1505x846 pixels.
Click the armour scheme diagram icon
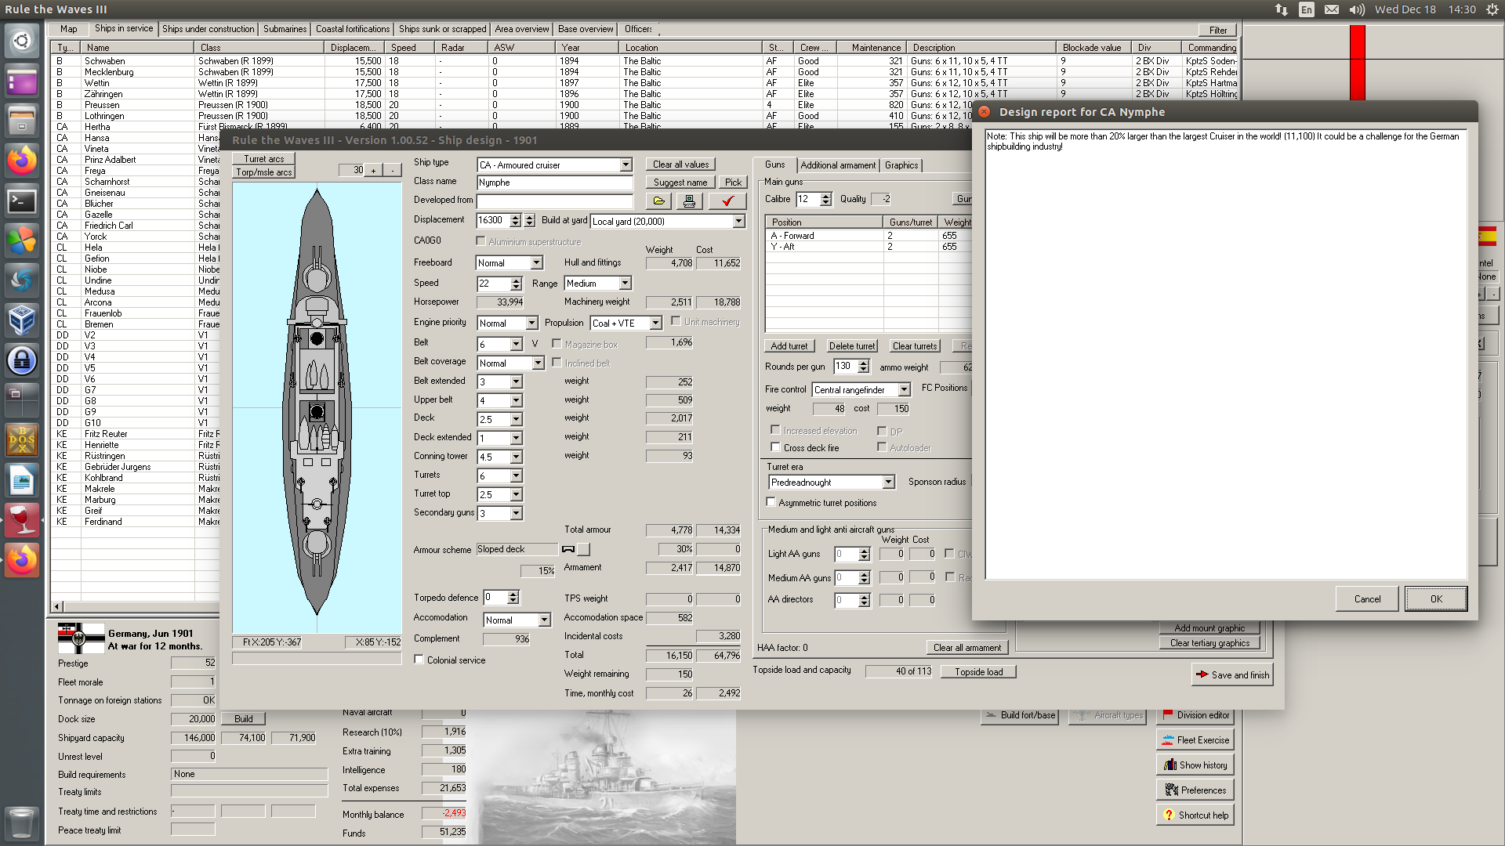[568, 549]
